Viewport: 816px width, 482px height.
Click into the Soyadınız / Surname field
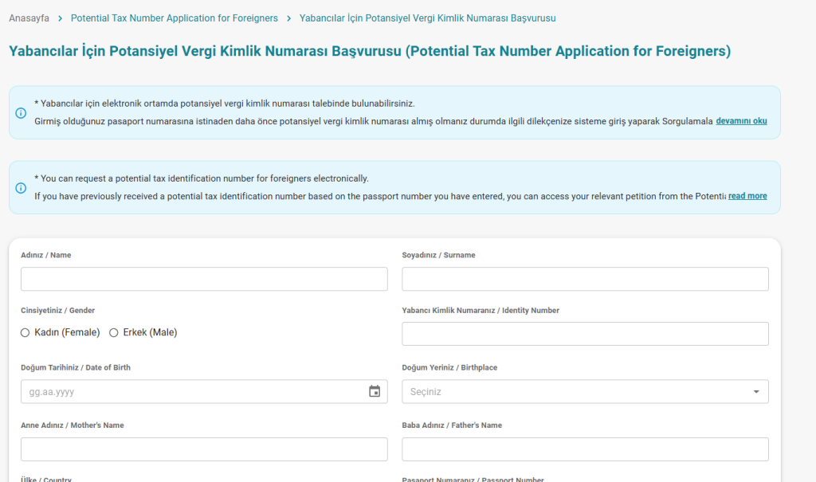[x=585, y=279]
